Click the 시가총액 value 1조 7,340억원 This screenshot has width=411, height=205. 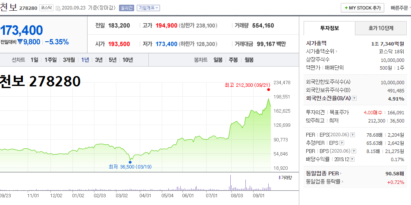(x=388, y=43)
